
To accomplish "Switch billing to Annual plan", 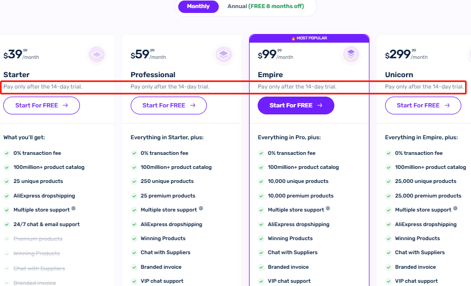I will (265, 6).
